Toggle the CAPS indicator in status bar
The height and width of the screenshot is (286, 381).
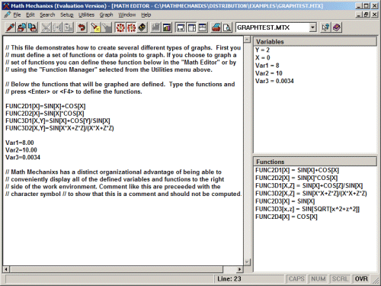pyautogui.click(x=296, y=279)
